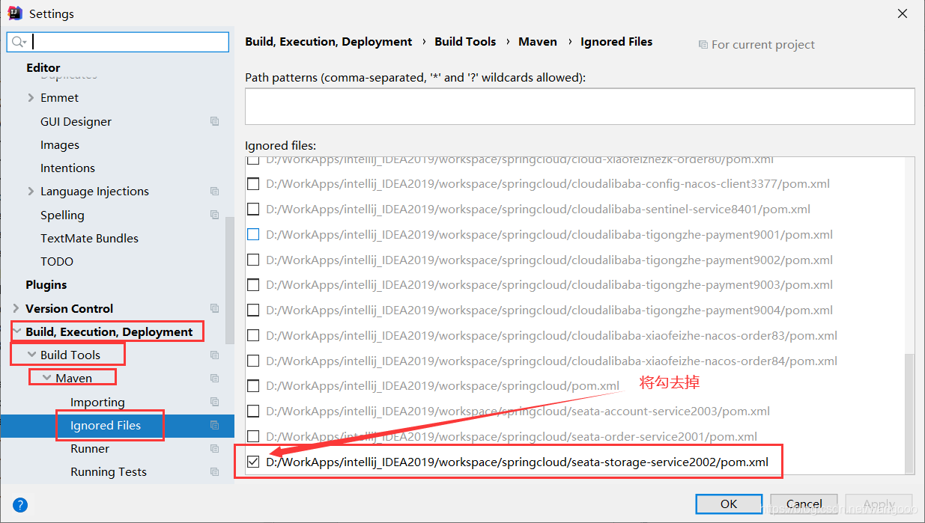The height and width of the screenshot is (523, 925).
Task: Click the Cancel button
Action: point(804,504)
